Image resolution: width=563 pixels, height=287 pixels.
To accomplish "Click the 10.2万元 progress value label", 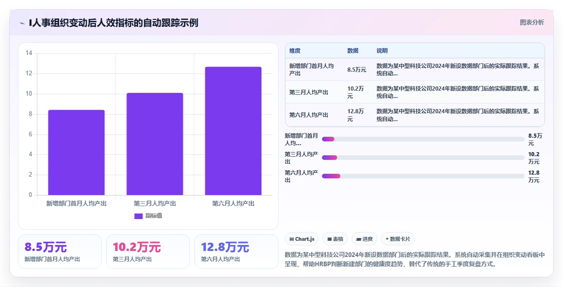I will 534,158.
